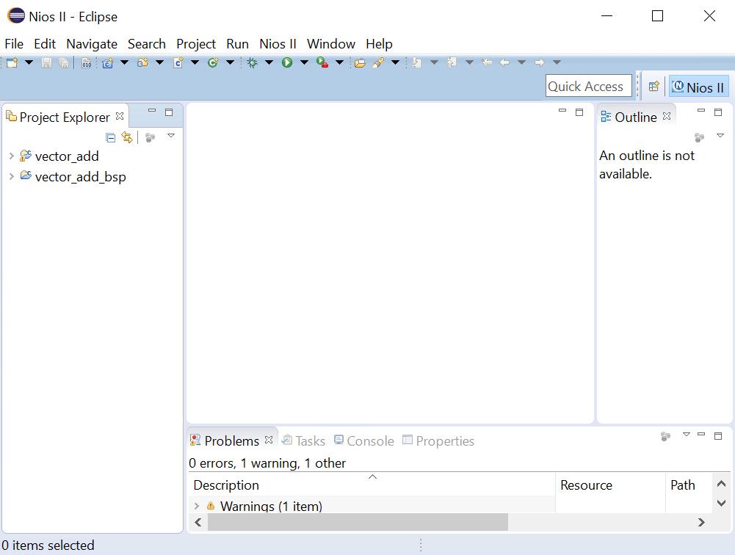The width and height of the screenshot is (735, 555).
Task: Open the Navigate menu
Action: [92, 44]
